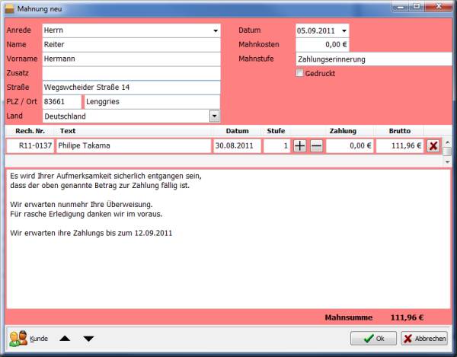Click the table scrollbar up arrow

tap(447, 142)
